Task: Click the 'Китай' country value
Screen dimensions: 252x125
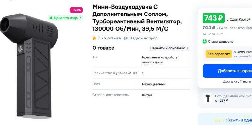Action: (147, 95)
